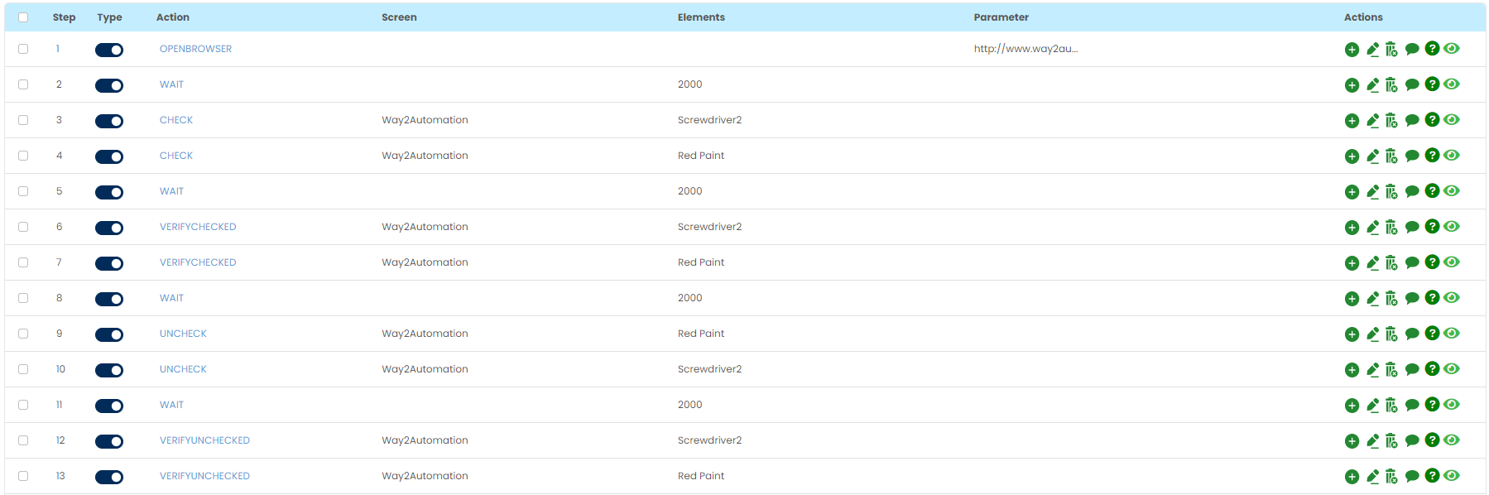
Task: Delete step 13 with the trash icon
Action: 1391,477
